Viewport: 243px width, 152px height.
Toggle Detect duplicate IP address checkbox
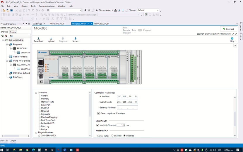point(98,113)
